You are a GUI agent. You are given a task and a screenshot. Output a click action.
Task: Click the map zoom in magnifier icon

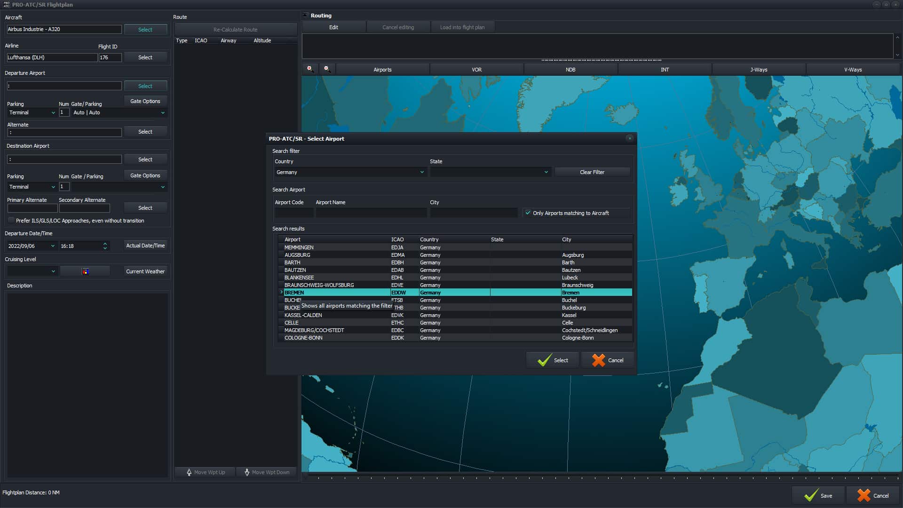click(309, 69)
